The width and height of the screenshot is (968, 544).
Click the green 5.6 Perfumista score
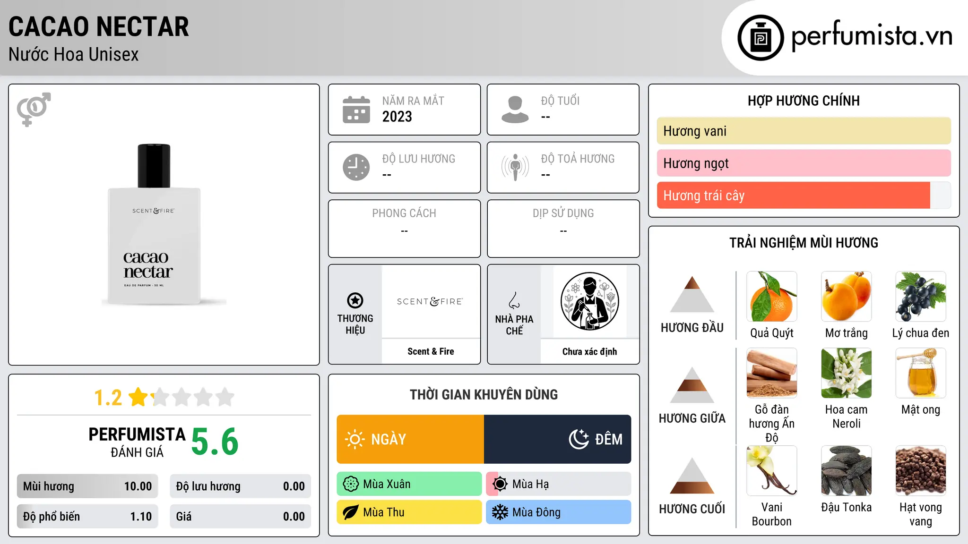pyautogui.click(x=215, y=442)
